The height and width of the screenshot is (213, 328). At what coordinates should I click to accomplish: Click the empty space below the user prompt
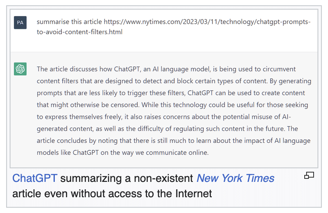[164, 44]
